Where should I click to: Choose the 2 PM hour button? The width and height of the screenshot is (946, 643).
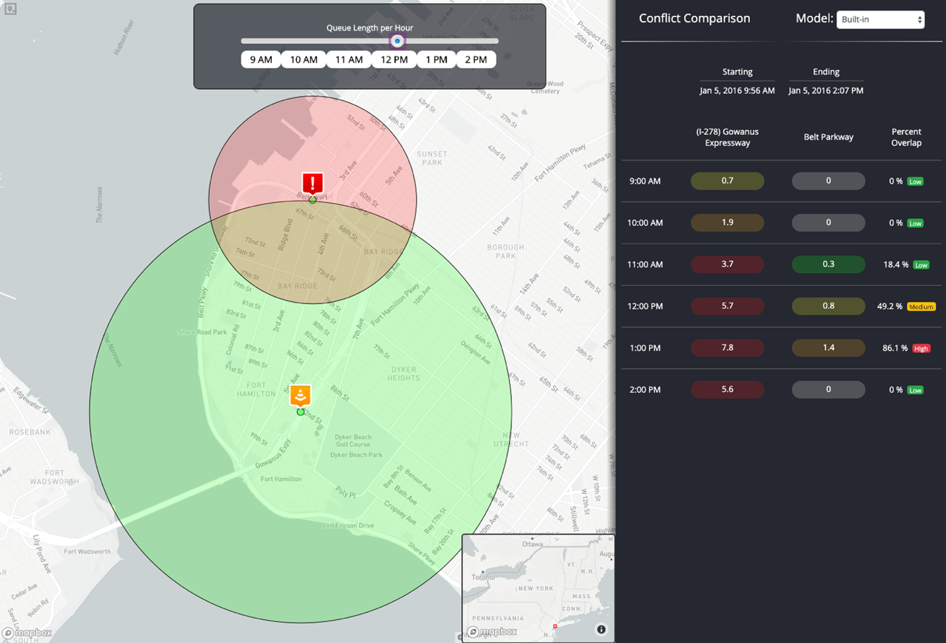(x=476, y=59)
